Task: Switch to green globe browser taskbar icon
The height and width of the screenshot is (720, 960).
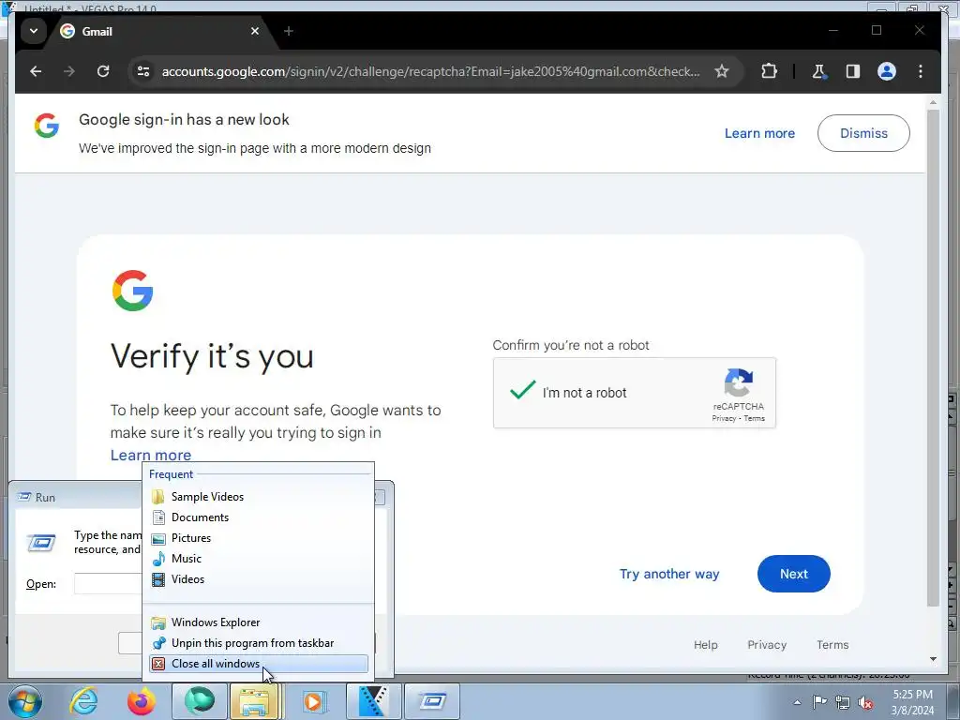Action: [200, 701]
